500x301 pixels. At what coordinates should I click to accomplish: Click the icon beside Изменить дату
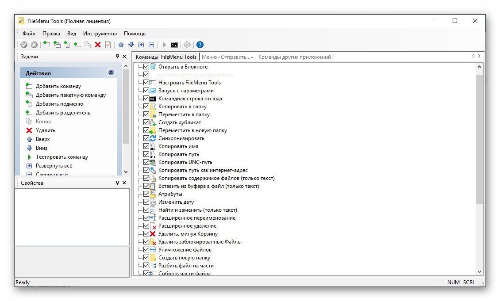(153, 202)
